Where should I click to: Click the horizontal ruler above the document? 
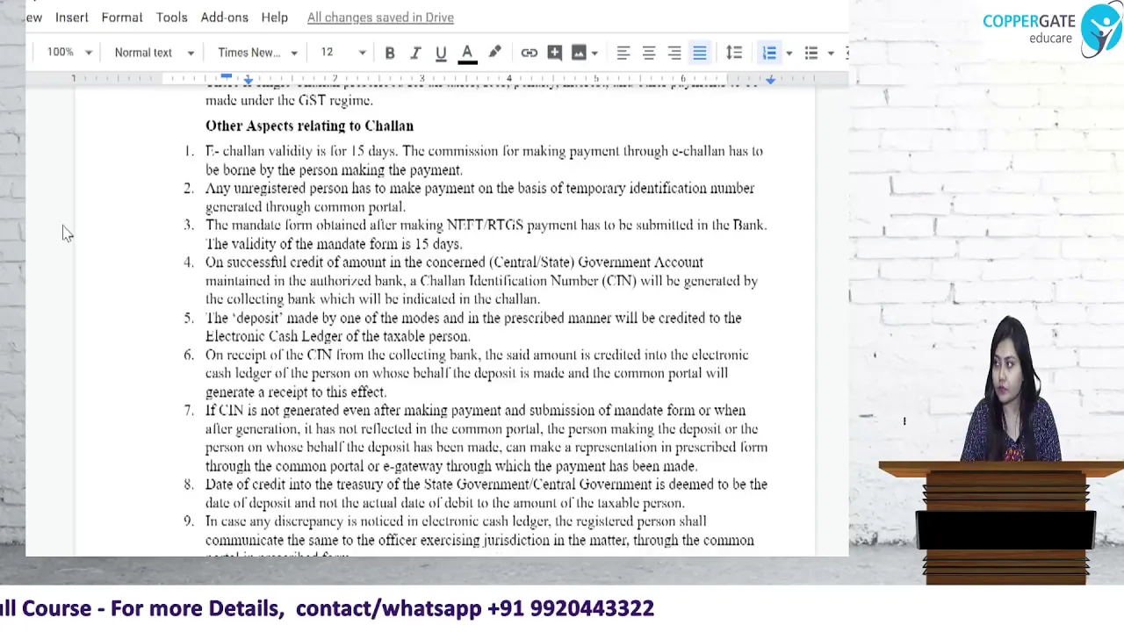tap(437, 79)
